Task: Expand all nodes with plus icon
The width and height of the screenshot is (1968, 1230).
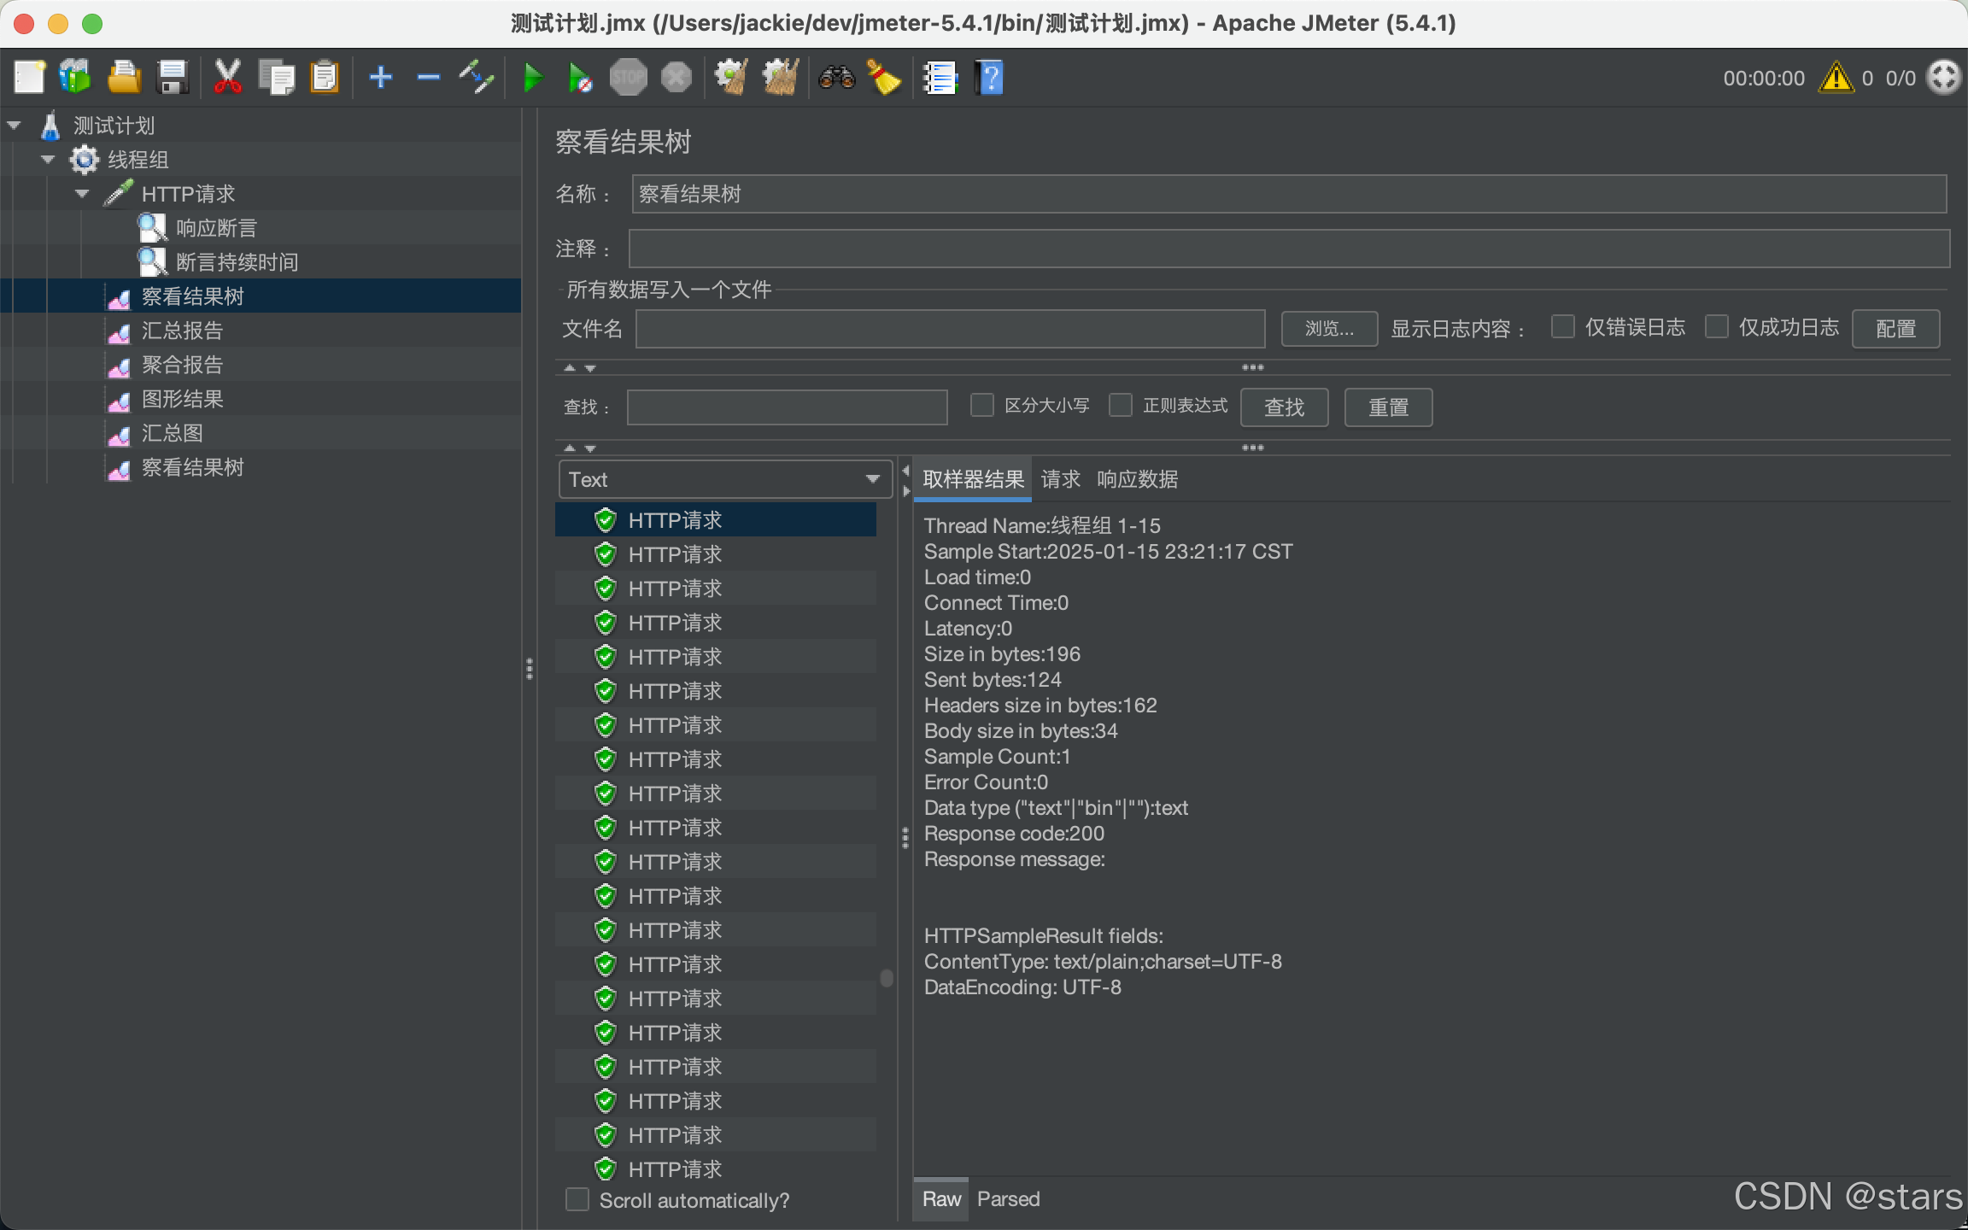Action: [380, 78]
